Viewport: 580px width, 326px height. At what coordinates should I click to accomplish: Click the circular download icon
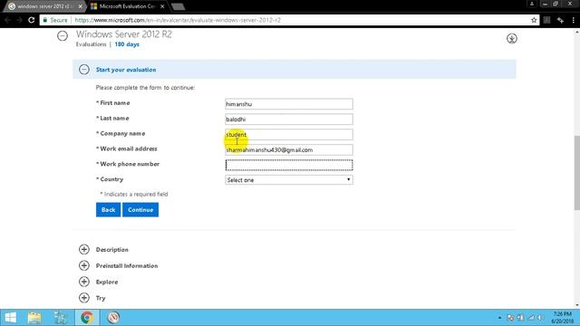[512, 38]
